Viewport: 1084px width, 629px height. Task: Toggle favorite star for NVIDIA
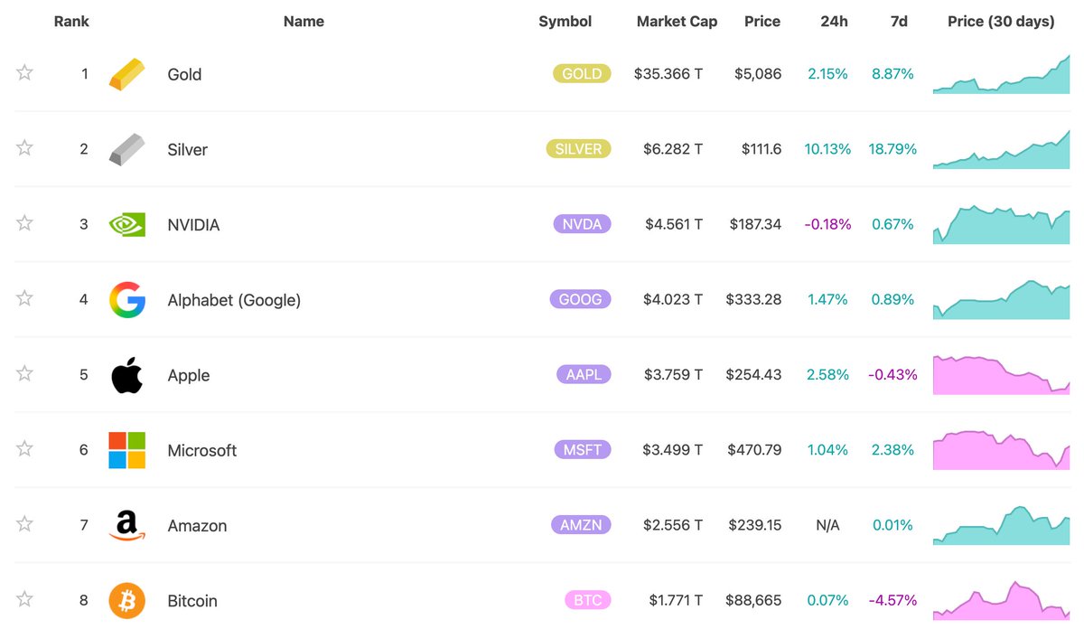24,223
